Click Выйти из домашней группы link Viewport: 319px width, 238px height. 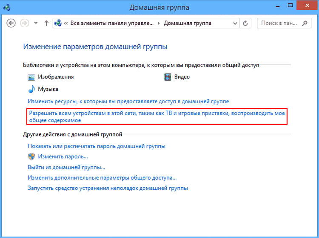tap(66, 167)
